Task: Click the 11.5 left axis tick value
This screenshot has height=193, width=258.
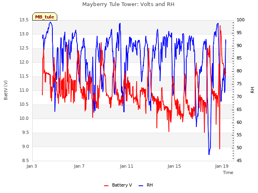Action: (24, 76)
